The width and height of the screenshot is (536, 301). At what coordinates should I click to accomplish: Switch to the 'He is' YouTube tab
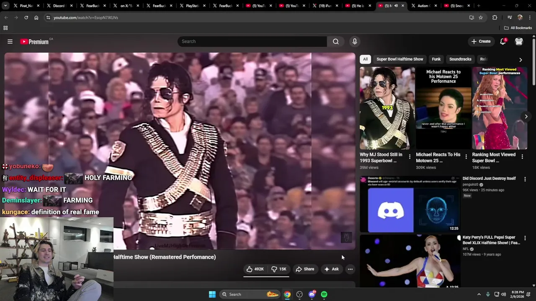[x=358, y=6]
